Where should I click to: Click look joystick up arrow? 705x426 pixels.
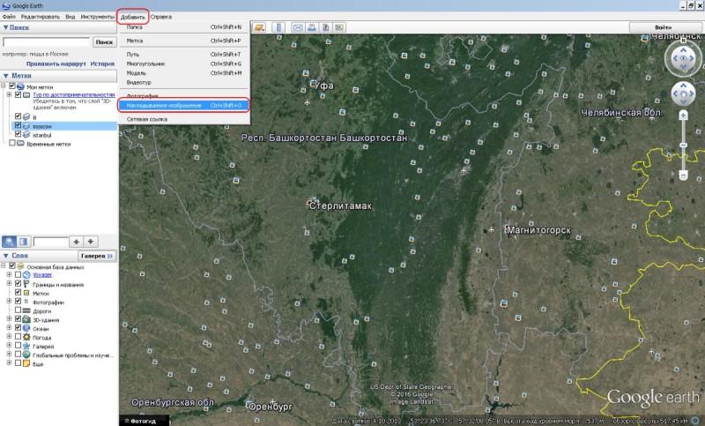coord(684,49)
